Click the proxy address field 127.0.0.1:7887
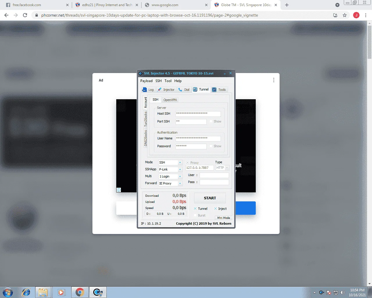The image size is (372, 298). (x=200, y=168)
